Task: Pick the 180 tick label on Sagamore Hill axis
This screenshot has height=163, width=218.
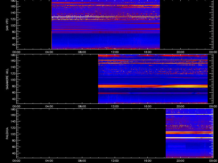Action: pos(13,55)
